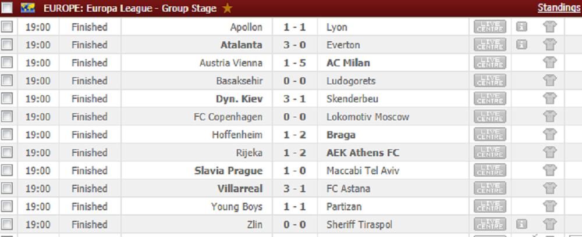The image size is (582, 237).
Task: Show info icon for Atalanta vs Everton
Action: pyautogui.click(x=522, y=45)
